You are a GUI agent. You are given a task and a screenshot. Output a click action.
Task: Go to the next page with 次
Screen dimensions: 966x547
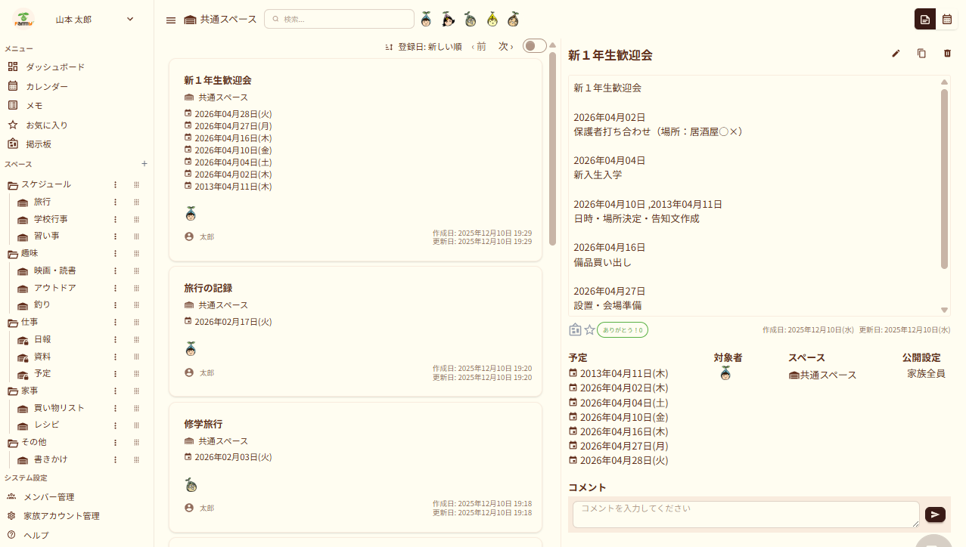click(x=505, y=47)
